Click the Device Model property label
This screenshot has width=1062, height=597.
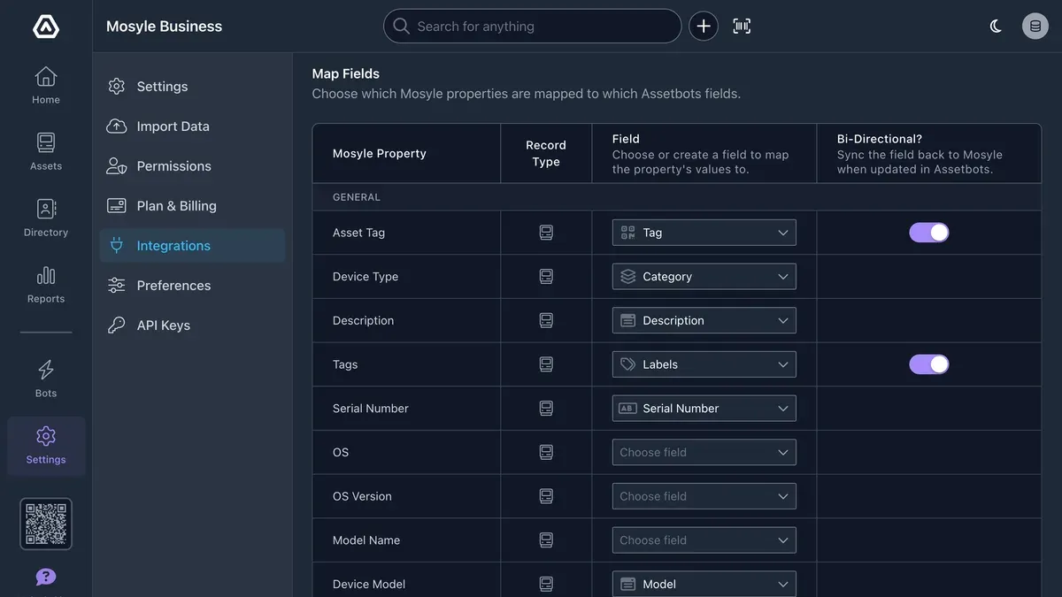(x=369, y=584)
